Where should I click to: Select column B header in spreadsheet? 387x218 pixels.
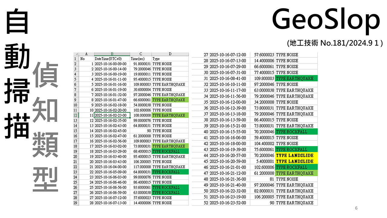point(112,54)
